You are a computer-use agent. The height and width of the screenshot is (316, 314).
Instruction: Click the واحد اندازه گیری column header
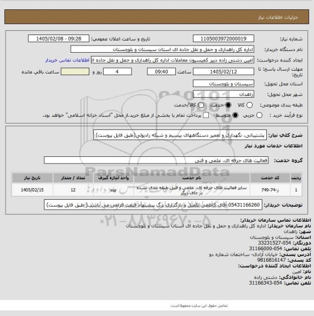point(113,178)
